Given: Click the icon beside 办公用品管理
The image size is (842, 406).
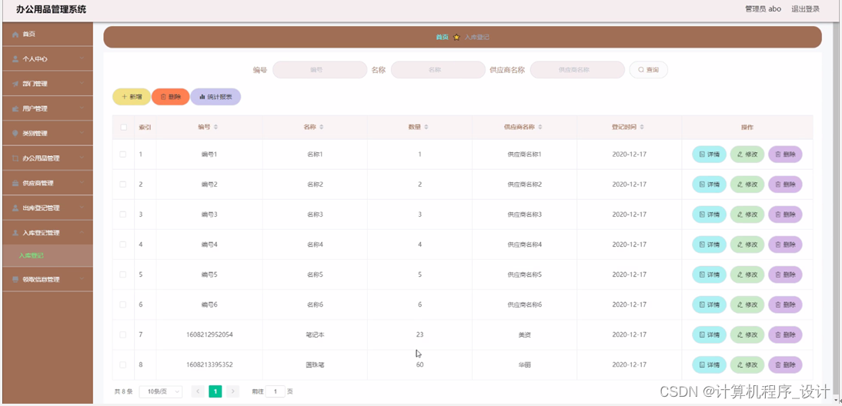Looking at the screenshot, I should pyautogui.click(x=15, y=158).
